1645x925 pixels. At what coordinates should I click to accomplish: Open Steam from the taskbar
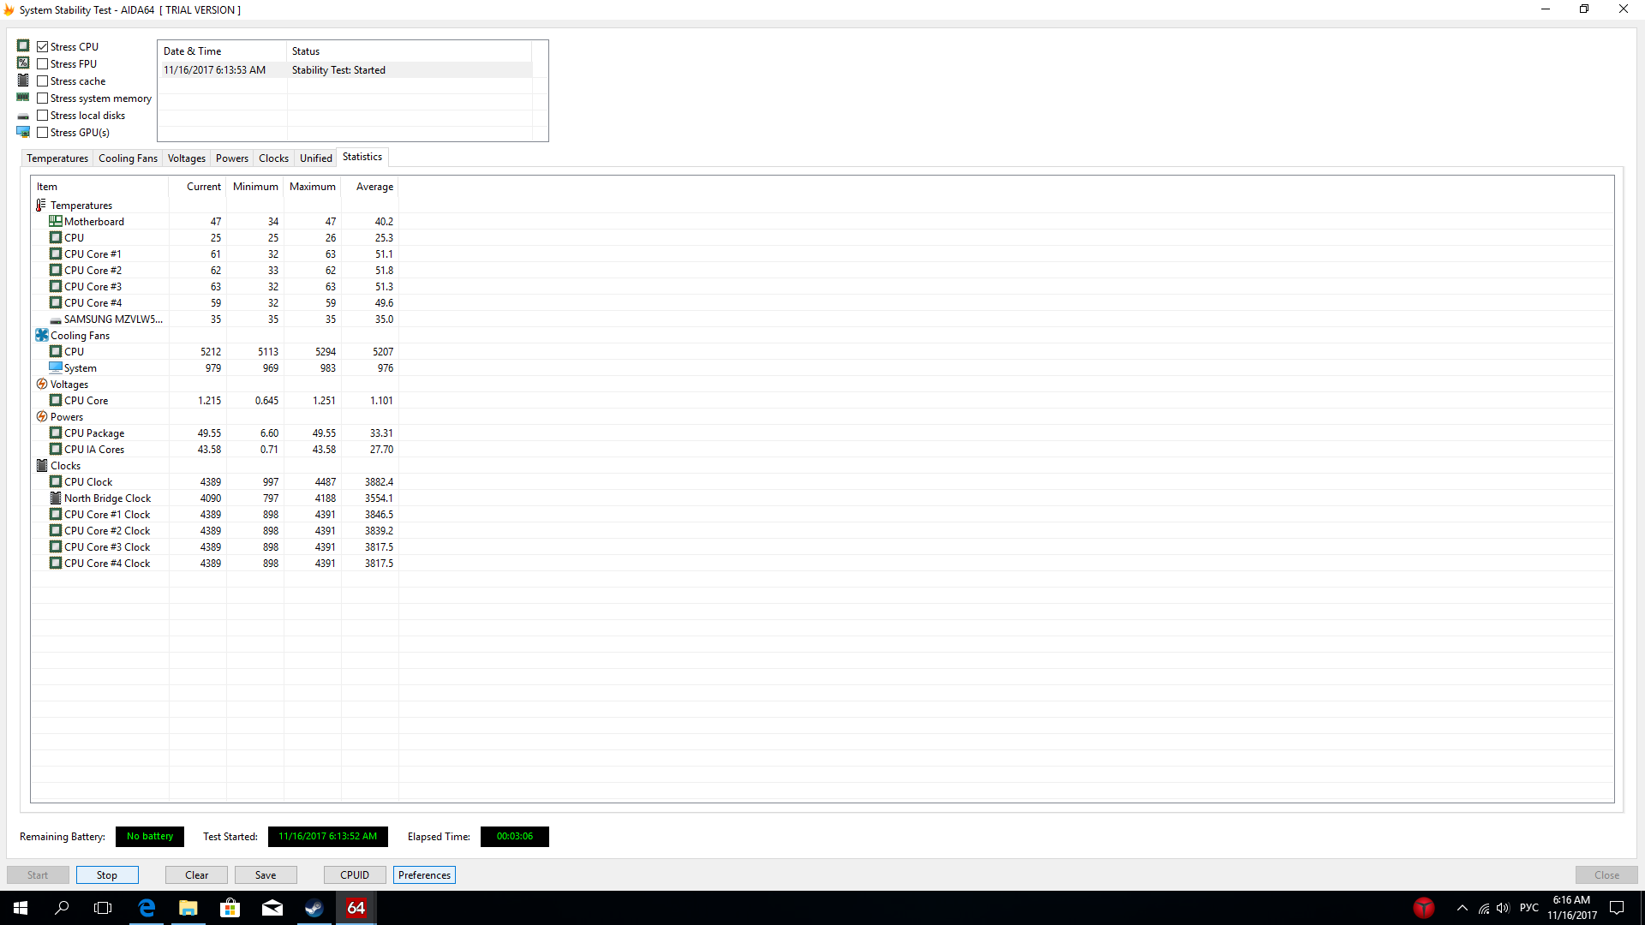tap(314, 908)
